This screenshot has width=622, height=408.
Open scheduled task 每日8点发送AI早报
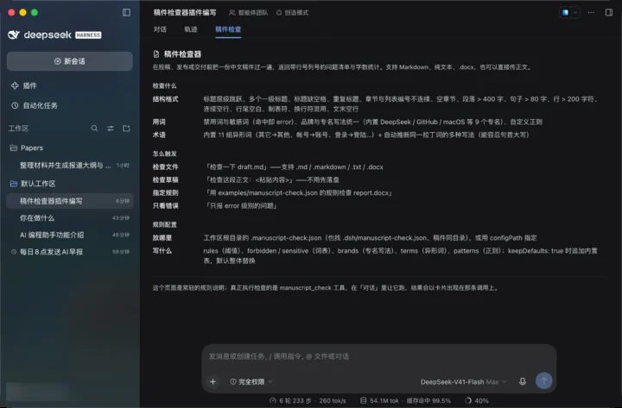tap(70, 252)
